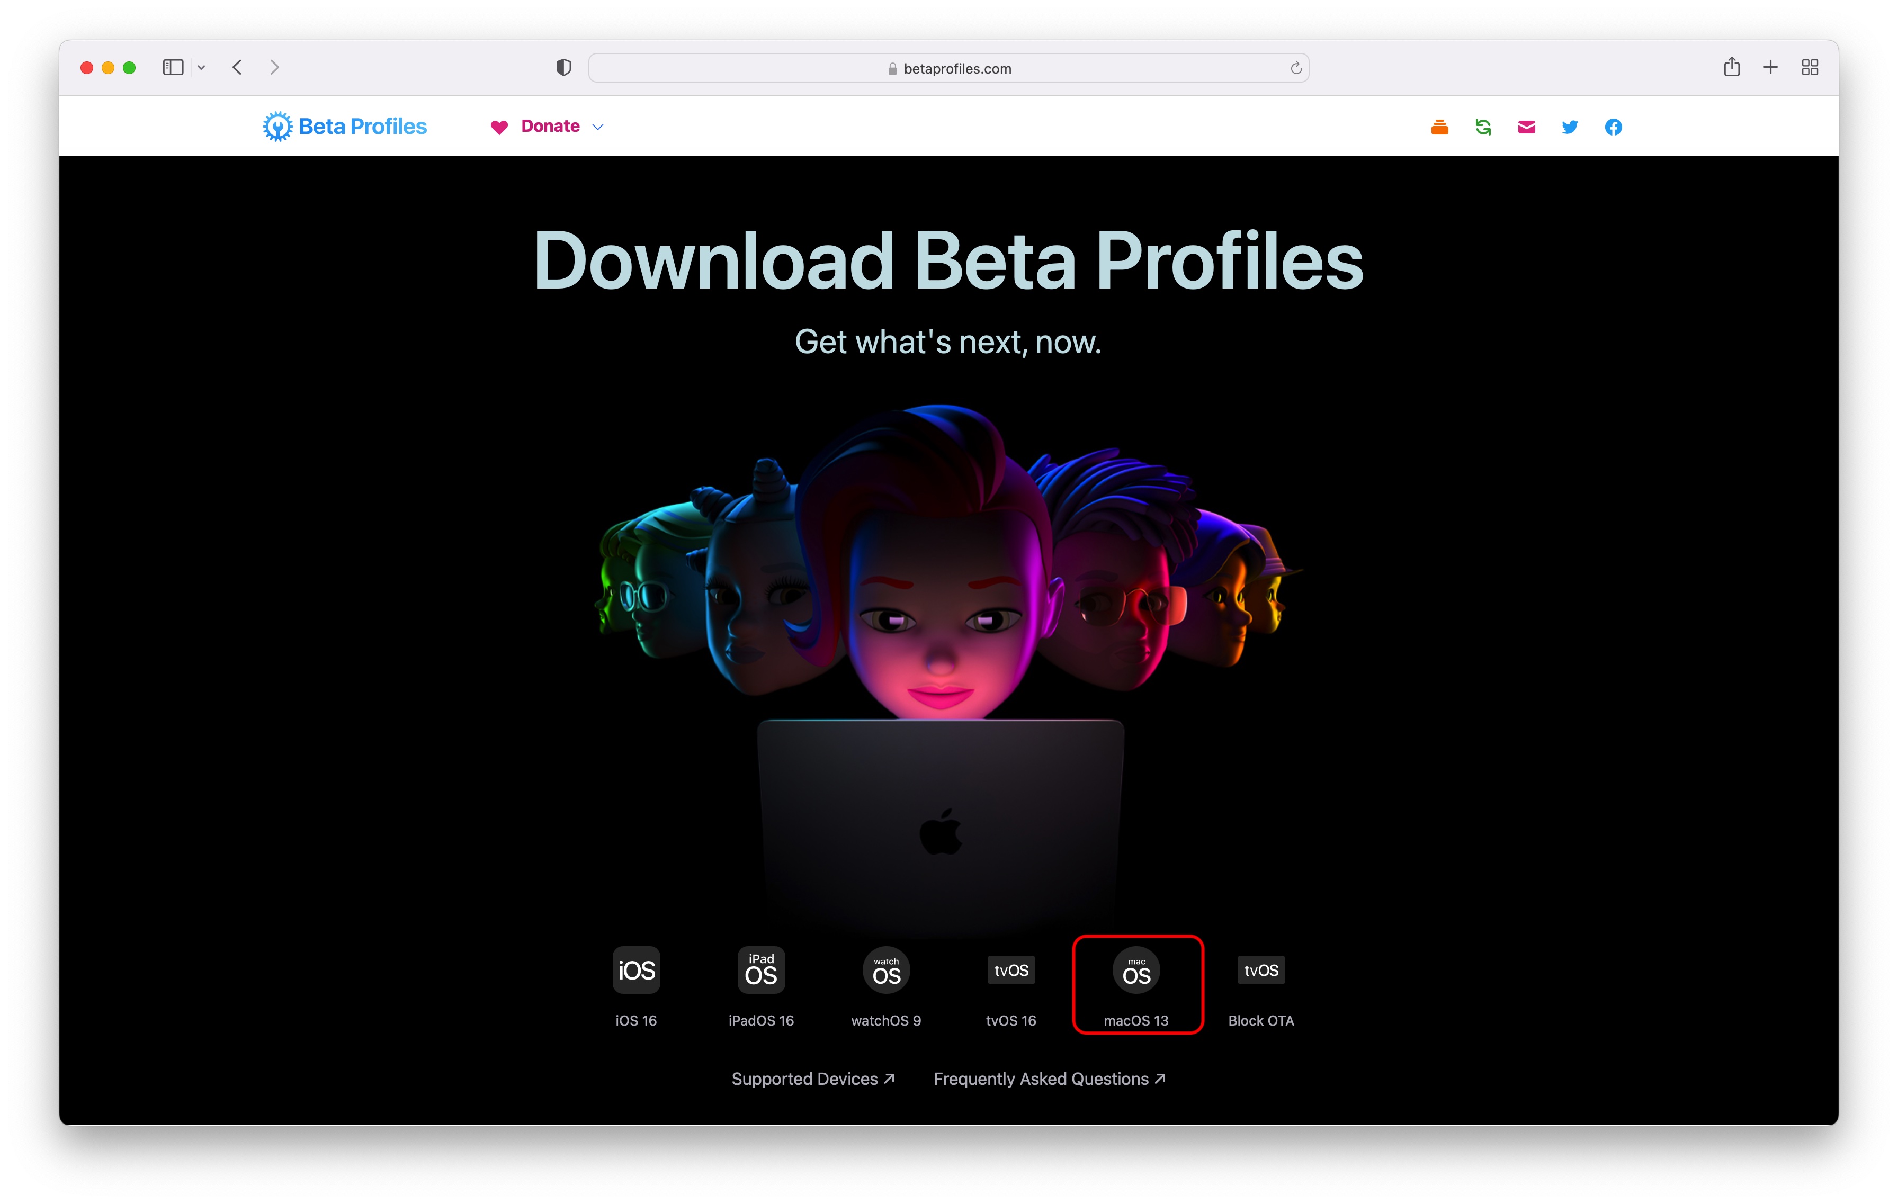Screen dimensions: 1898x1204
Task: Open the Facebook icon in header
Action: [1613, 127]
